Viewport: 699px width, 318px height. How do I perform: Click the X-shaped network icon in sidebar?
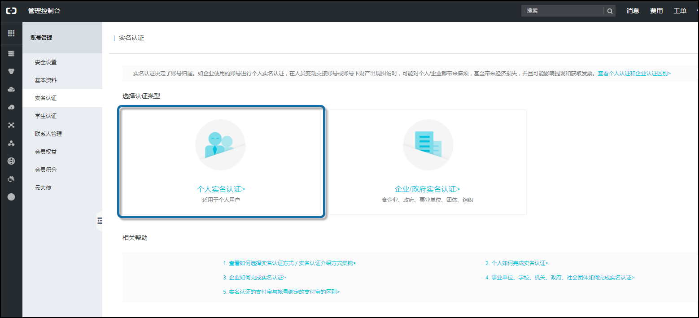point(11,125)
